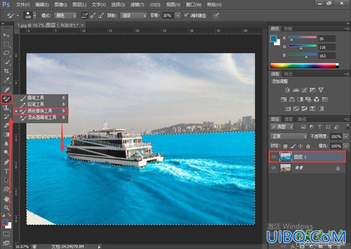The height and width of the screenshot is (249, 351).
Task: Open the 类型 layer filter dropdown
Action: 282,126
